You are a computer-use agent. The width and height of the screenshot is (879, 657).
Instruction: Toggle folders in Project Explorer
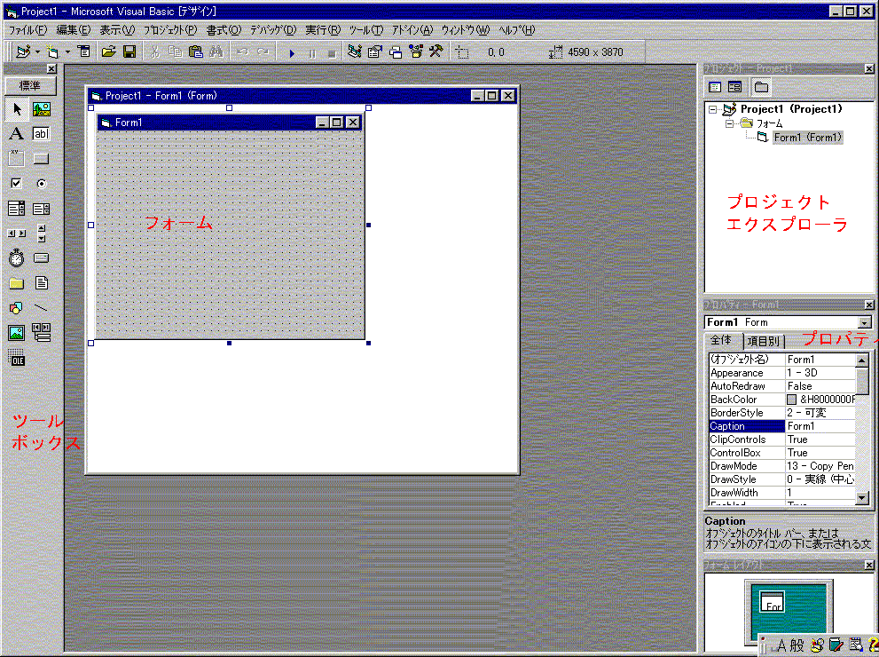761,87
